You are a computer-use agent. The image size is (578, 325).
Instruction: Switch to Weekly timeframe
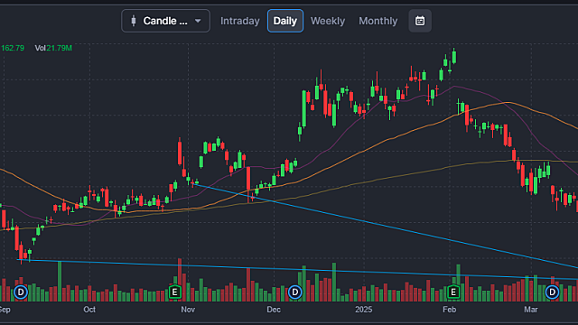tap(328, 21)
